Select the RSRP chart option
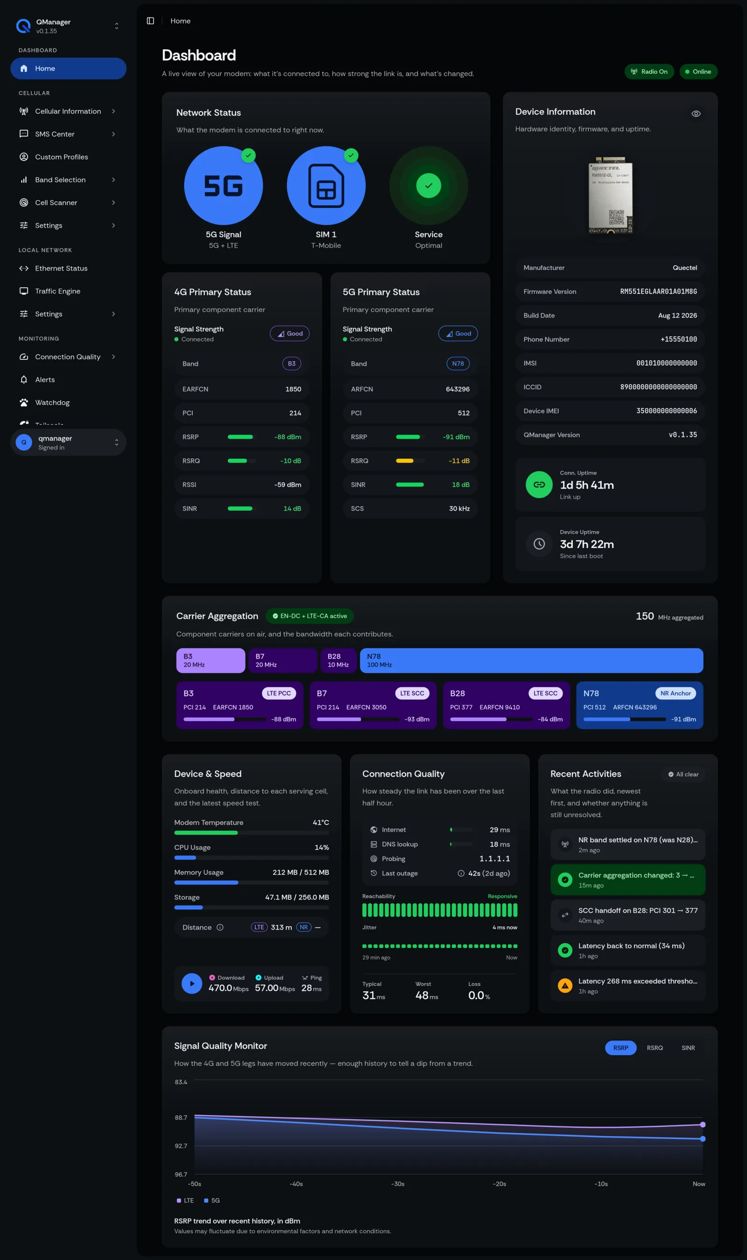 click(x=620, y=1047)
